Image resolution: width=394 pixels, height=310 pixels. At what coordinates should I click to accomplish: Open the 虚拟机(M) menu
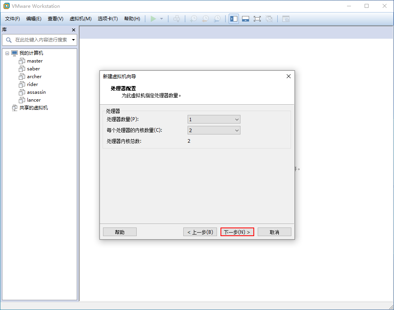pyautogui.click(x=80, y=19)
